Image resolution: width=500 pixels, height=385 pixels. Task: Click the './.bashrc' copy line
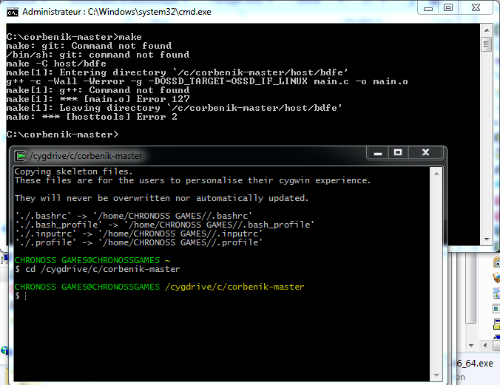pos(133,216)
